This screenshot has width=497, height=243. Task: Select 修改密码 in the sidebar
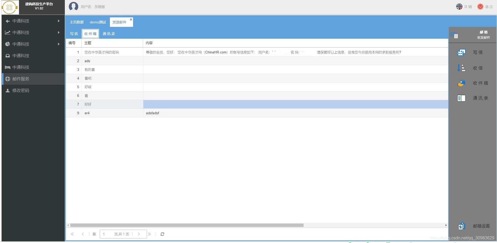(x=21, y=91)
